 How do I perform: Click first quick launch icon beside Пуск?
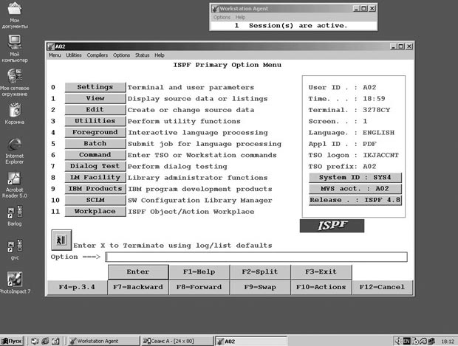(x=35, y=341)
